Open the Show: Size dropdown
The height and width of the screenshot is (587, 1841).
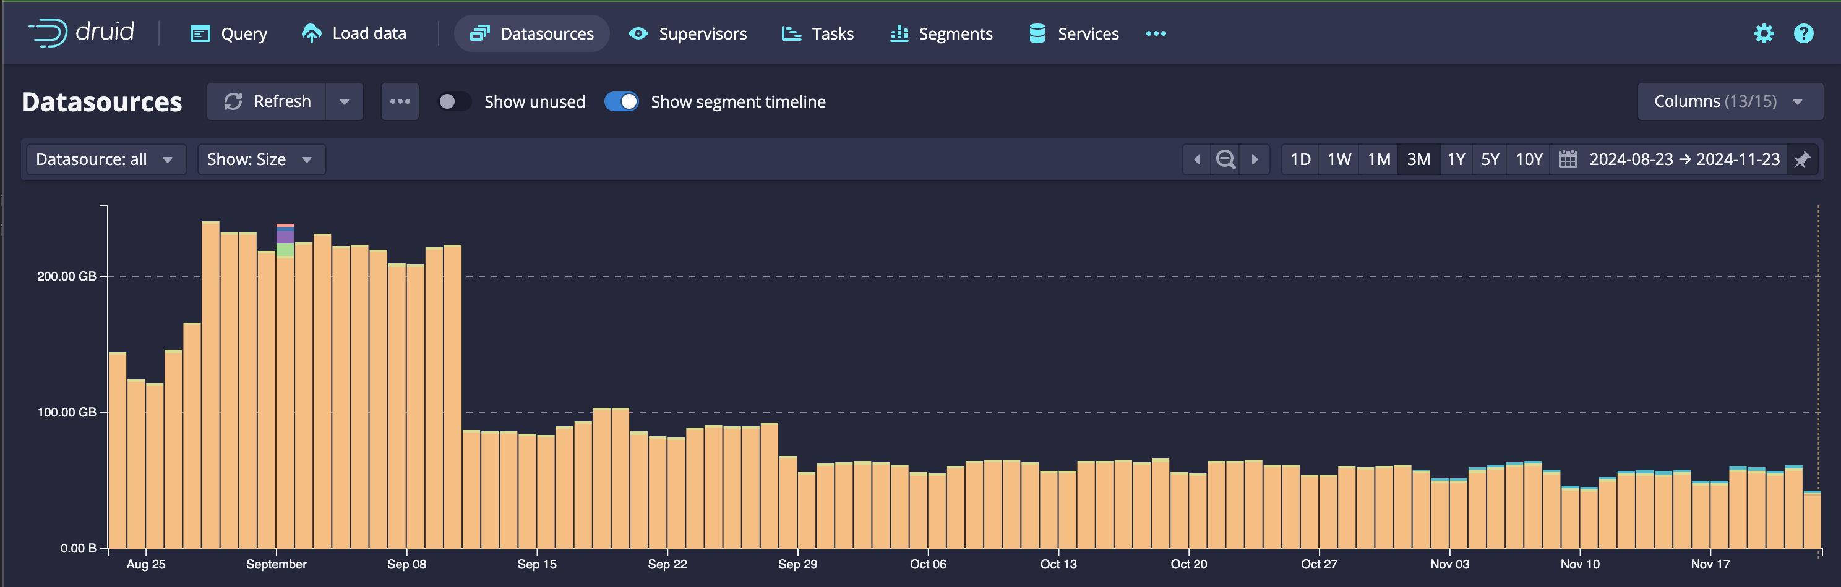[x=260, y=159]
